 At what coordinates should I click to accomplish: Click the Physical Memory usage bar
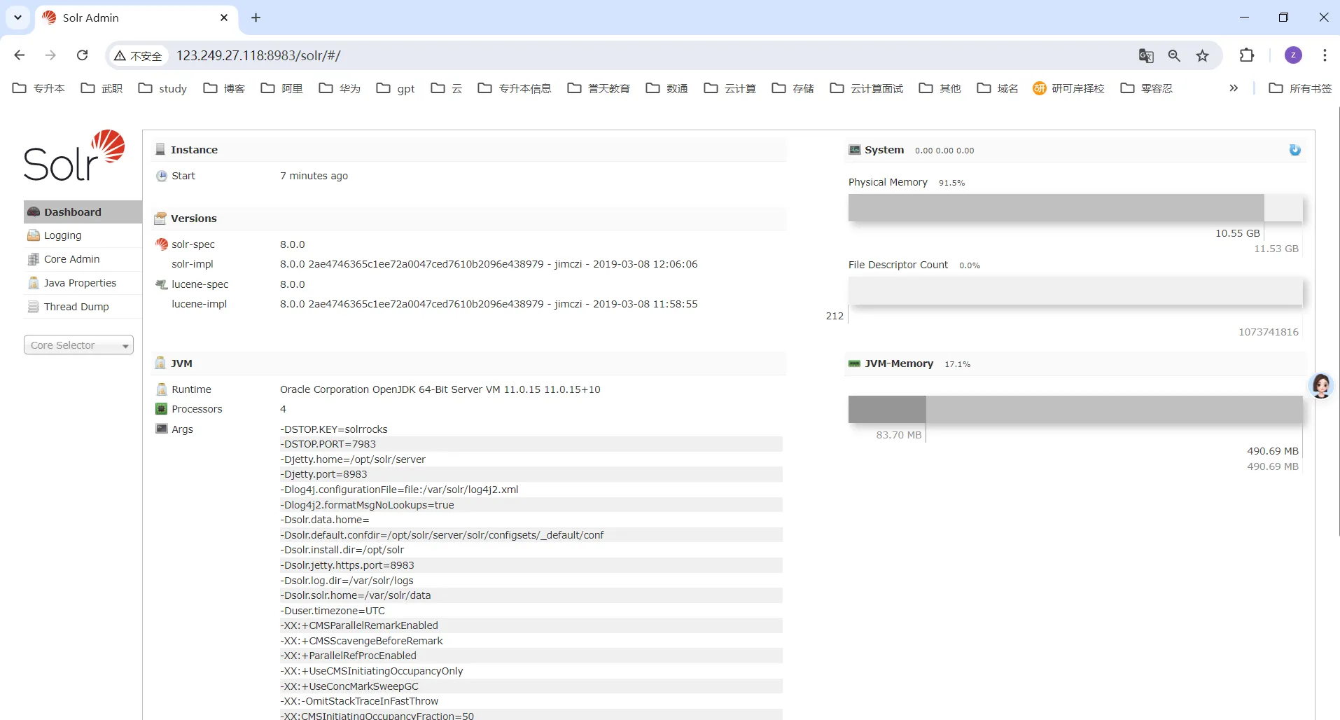1075,208
